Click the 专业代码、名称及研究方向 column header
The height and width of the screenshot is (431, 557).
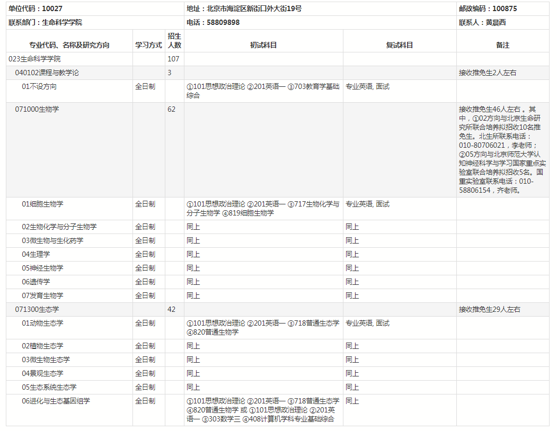(x=69, y=46)
